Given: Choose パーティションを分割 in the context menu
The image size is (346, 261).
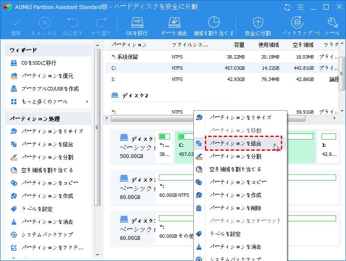Looking at the screenshot, I should (x=241, y=156).
